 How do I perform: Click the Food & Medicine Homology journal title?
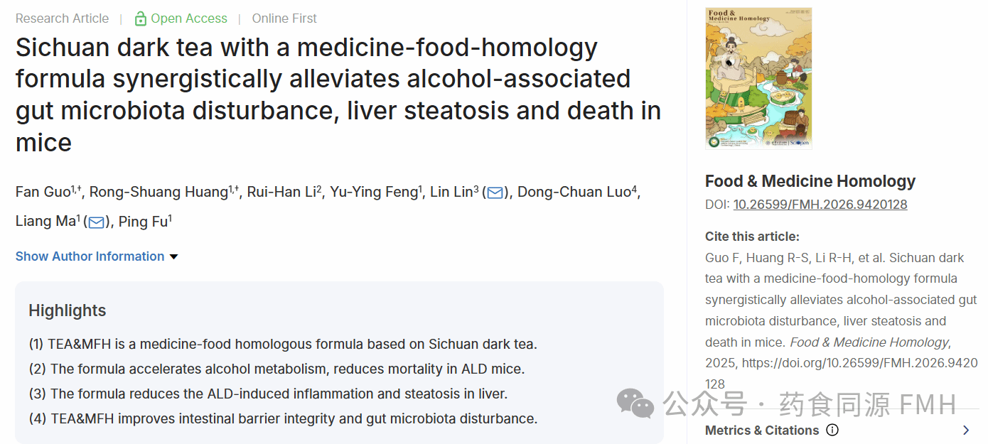click(810, 181)
